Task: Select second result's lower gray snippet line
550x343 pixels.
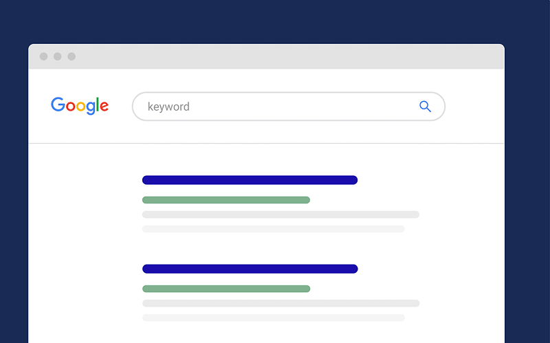Action: coord(273,318)
